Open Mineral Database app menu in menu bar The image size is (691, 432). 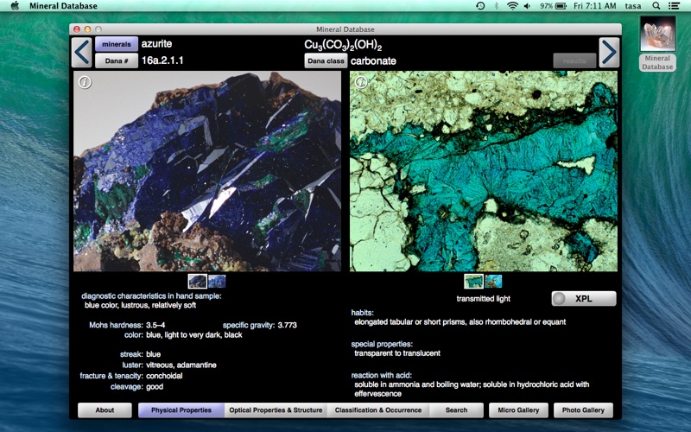click(63, 6)
